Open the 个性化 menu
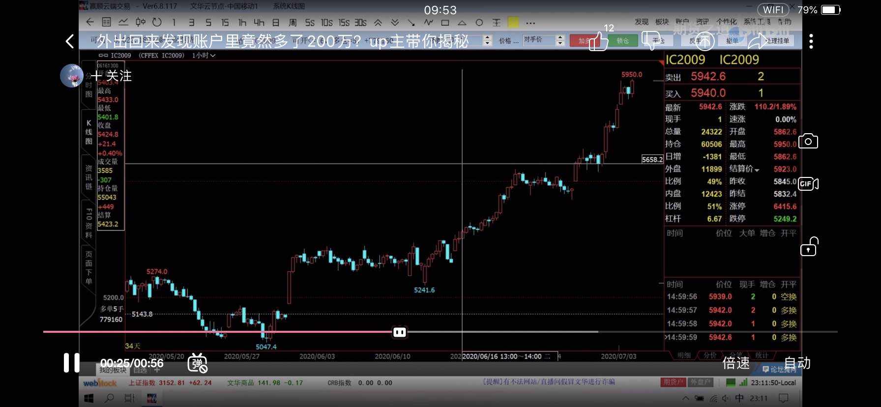The image size is (881, 407). pyautogui.click(x=726, y=22)
